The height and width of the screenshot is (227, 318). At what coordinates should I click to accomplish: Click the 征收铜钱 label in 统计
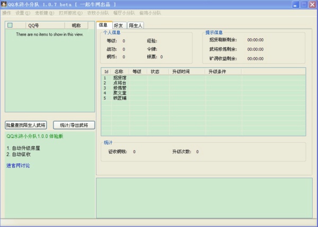point(118,152)
